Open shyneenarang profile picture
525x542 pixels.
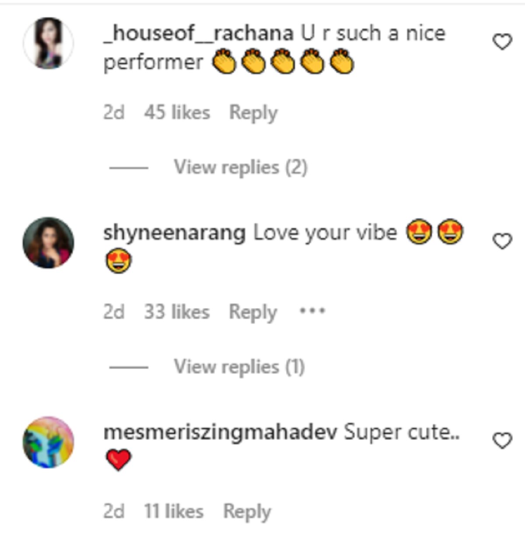[48, 243]
